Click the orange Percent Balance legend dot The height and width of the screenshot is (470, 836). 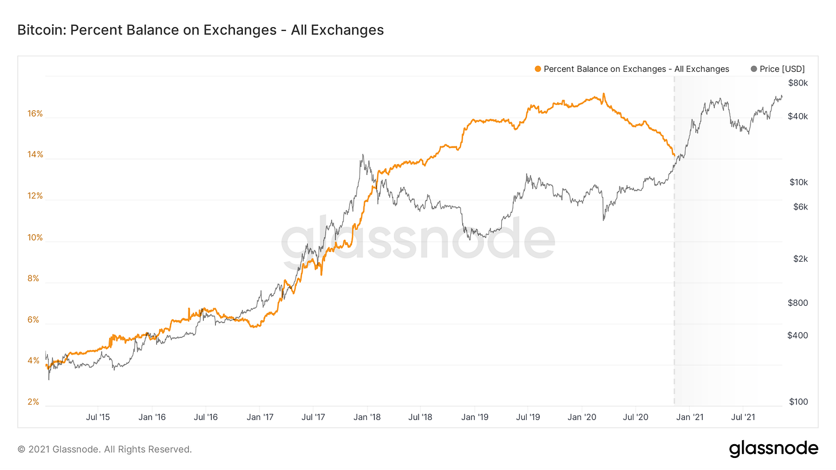537,69
